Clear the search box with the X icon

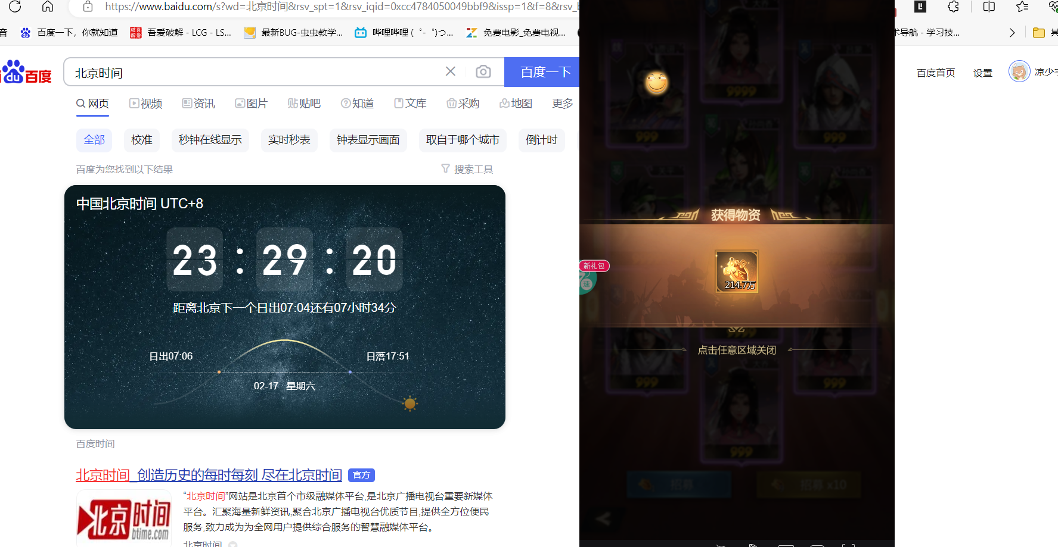(451, 71)
